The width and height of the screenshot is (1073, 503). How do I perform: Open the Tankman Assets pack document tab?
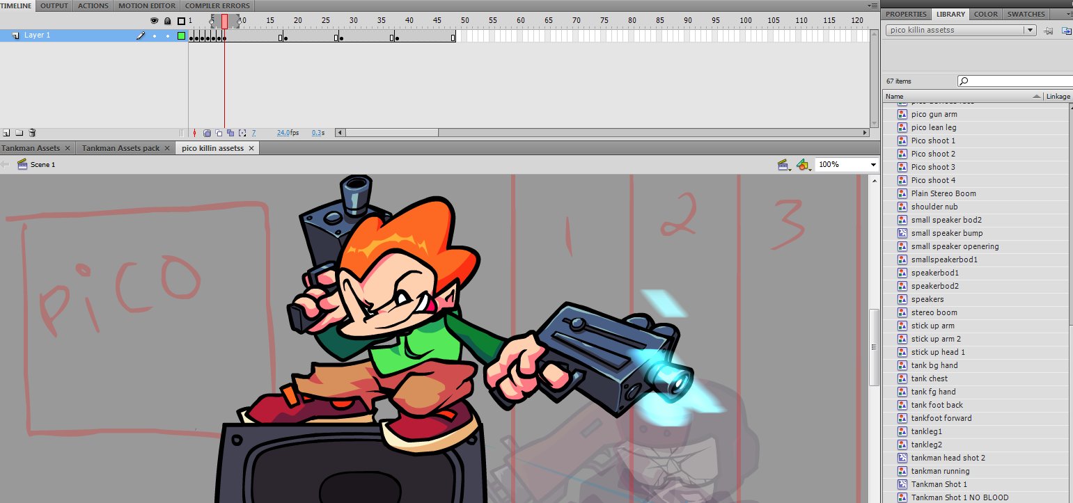[x=120, y=148]
